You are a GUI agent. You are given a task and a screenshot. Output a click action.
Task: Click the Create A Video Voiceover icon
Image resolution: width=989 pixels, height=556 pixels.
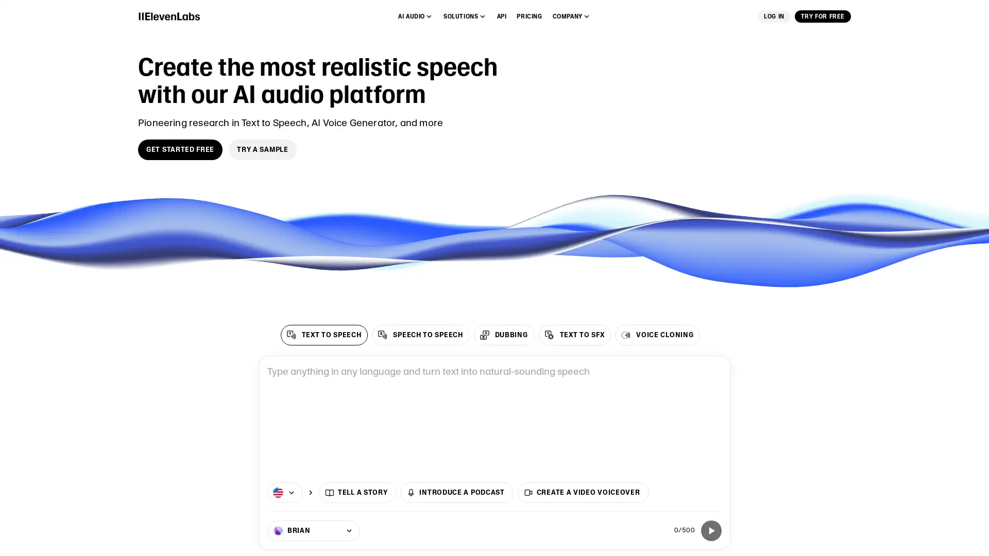click(529, 492)
